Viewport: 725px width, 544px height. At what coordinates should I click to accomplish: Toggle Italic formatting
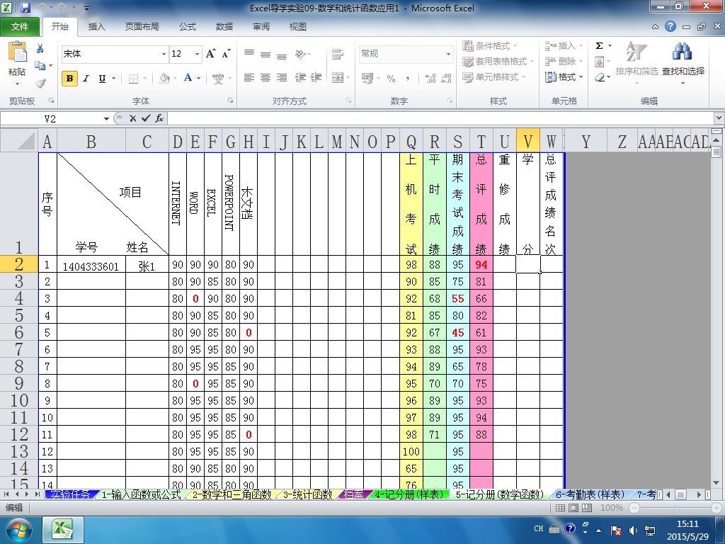[86, 78]
